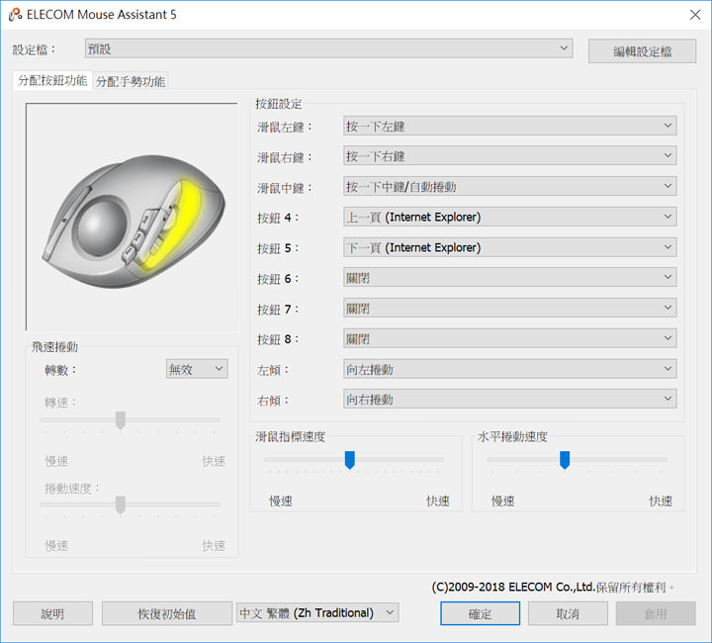Switch to the 分配手勢功能 tab
The width and height of the screenshot is (712, 643).
131,82
